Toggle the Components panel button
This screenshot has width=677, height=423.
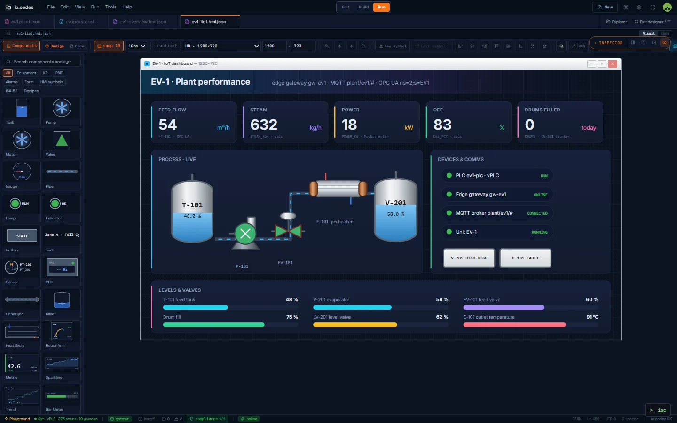coord(21,46)
